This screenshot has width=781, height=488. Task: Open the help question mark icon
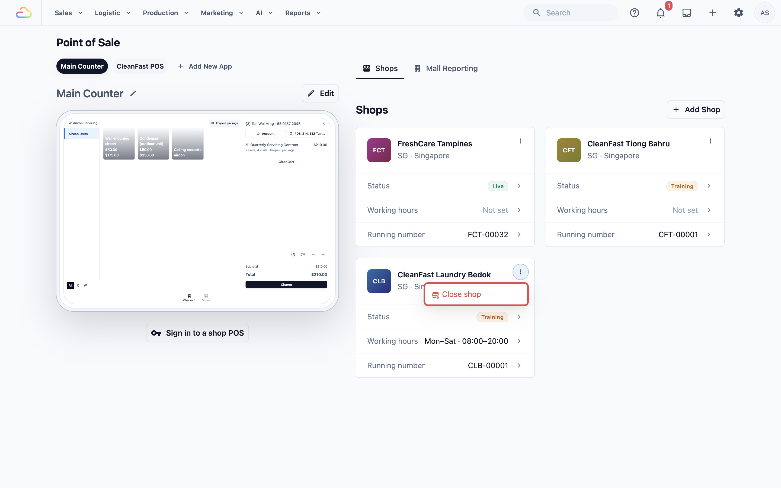click(635, 13)
